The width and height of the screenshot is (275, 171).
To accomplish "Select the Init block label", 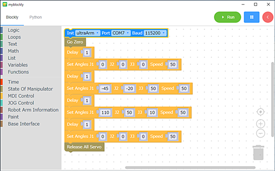I will 70,33.
